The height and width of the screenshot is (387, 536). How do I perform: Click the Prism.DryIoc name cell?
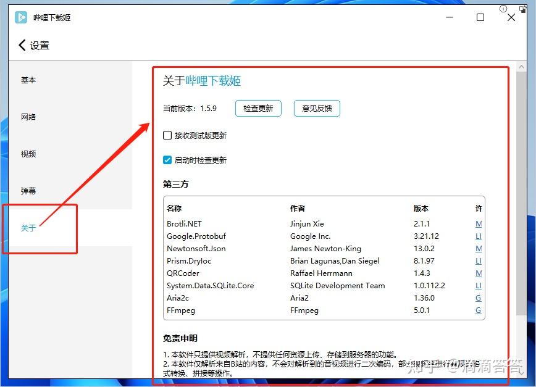coord(189,261)
